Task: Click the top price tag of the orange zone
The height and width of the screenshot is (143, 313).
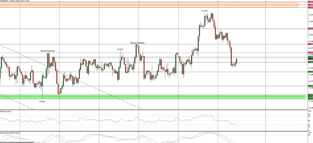Action: click(x=310, y=2)
